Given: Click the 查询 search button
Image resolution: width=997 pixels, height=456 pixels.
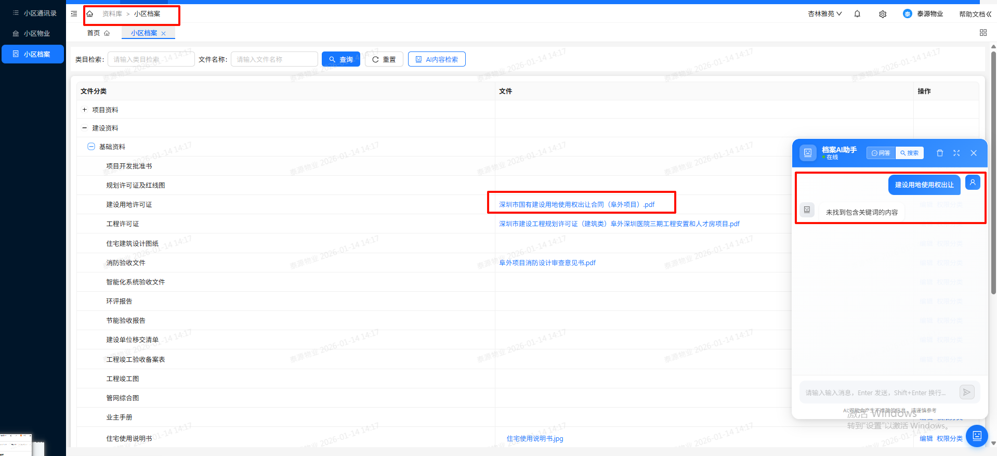Looking at the screenshot, I should click(x=340, y=59).
